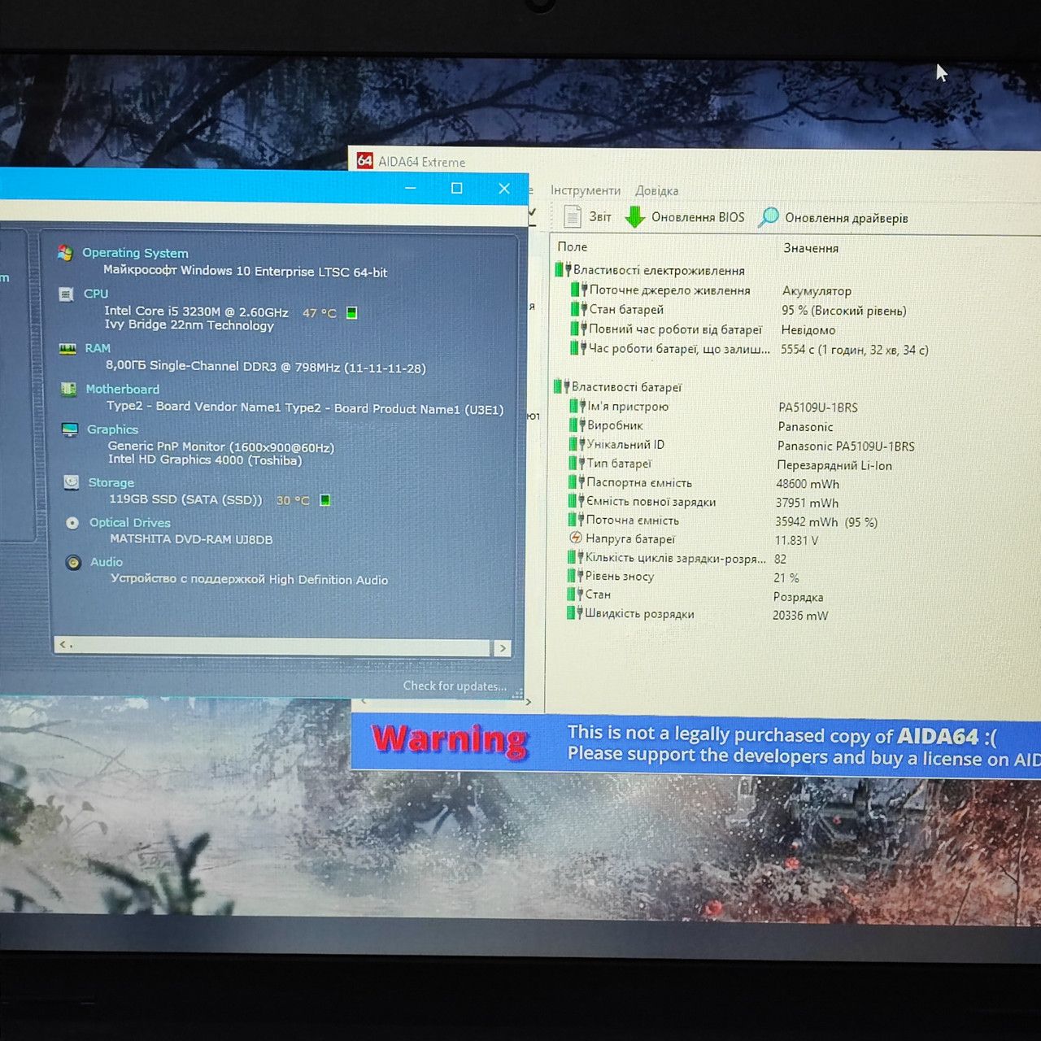Click the value 20336 mW
The width and height of the screenshot is (1041, 1041).
[x=800, y=616]
